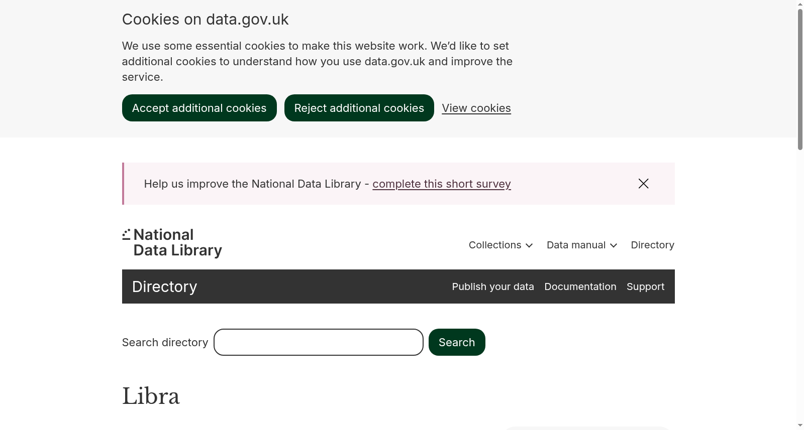Click the scrollbar down arrow
The image size is (804, 430).
[x=800, y=426]
